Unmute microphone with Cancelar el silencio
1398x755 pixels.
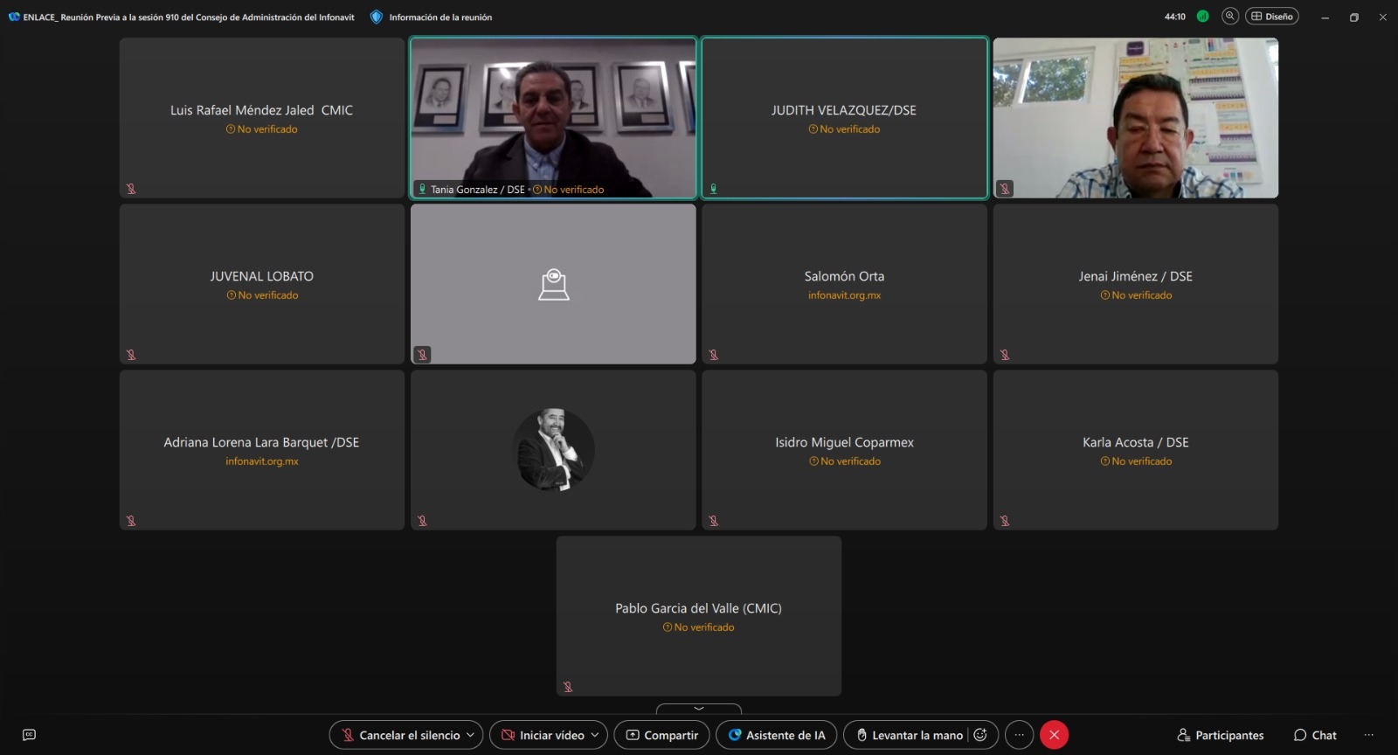[x=400, y=735]
